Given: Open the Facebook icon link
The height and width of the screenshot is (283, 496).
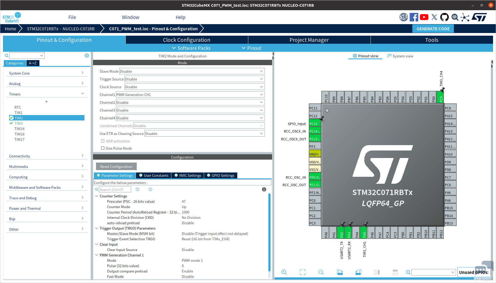Looking at the screenshot, I should point(414,17).
